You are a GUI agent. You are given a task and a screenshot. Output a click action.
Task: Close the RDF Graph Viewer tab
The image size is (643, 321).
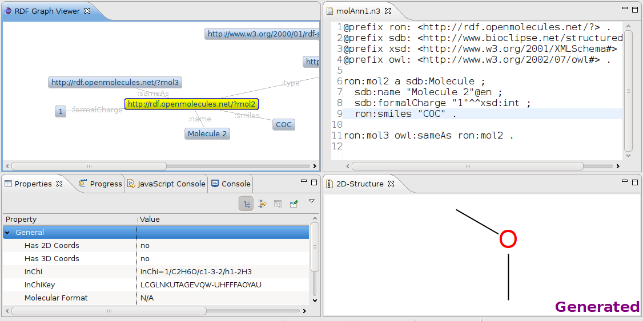pos(87,11)
